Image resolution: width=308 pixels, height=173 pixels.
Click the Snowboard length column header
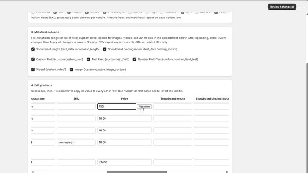172,99
